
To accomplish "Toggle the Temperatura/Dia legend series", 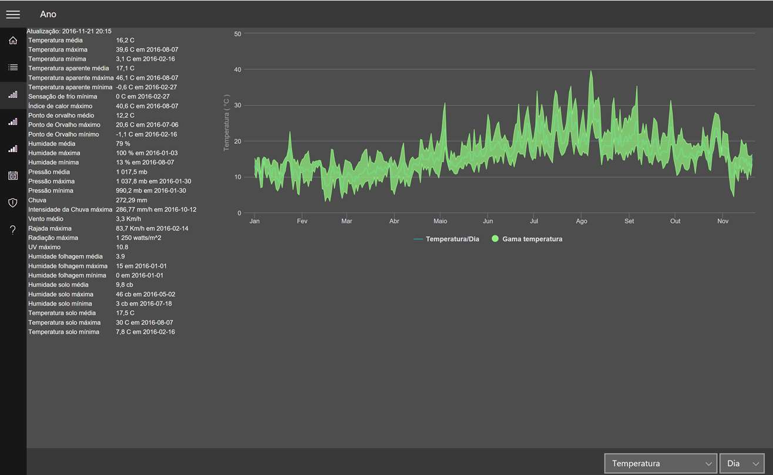I will click(x=446, y=239).
